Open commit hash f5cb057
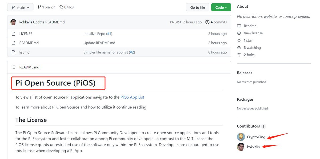 click(x=175, y=22)
